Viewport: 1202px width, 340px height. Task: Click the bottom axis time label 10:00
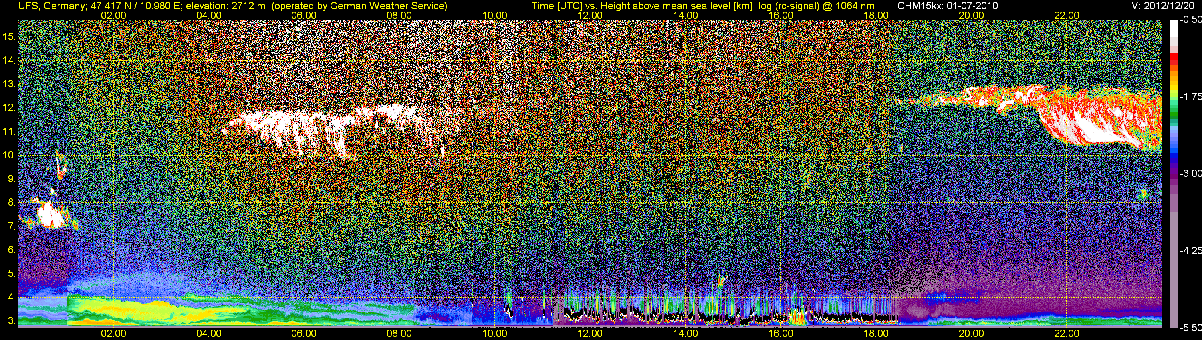(x=494, y=334)
